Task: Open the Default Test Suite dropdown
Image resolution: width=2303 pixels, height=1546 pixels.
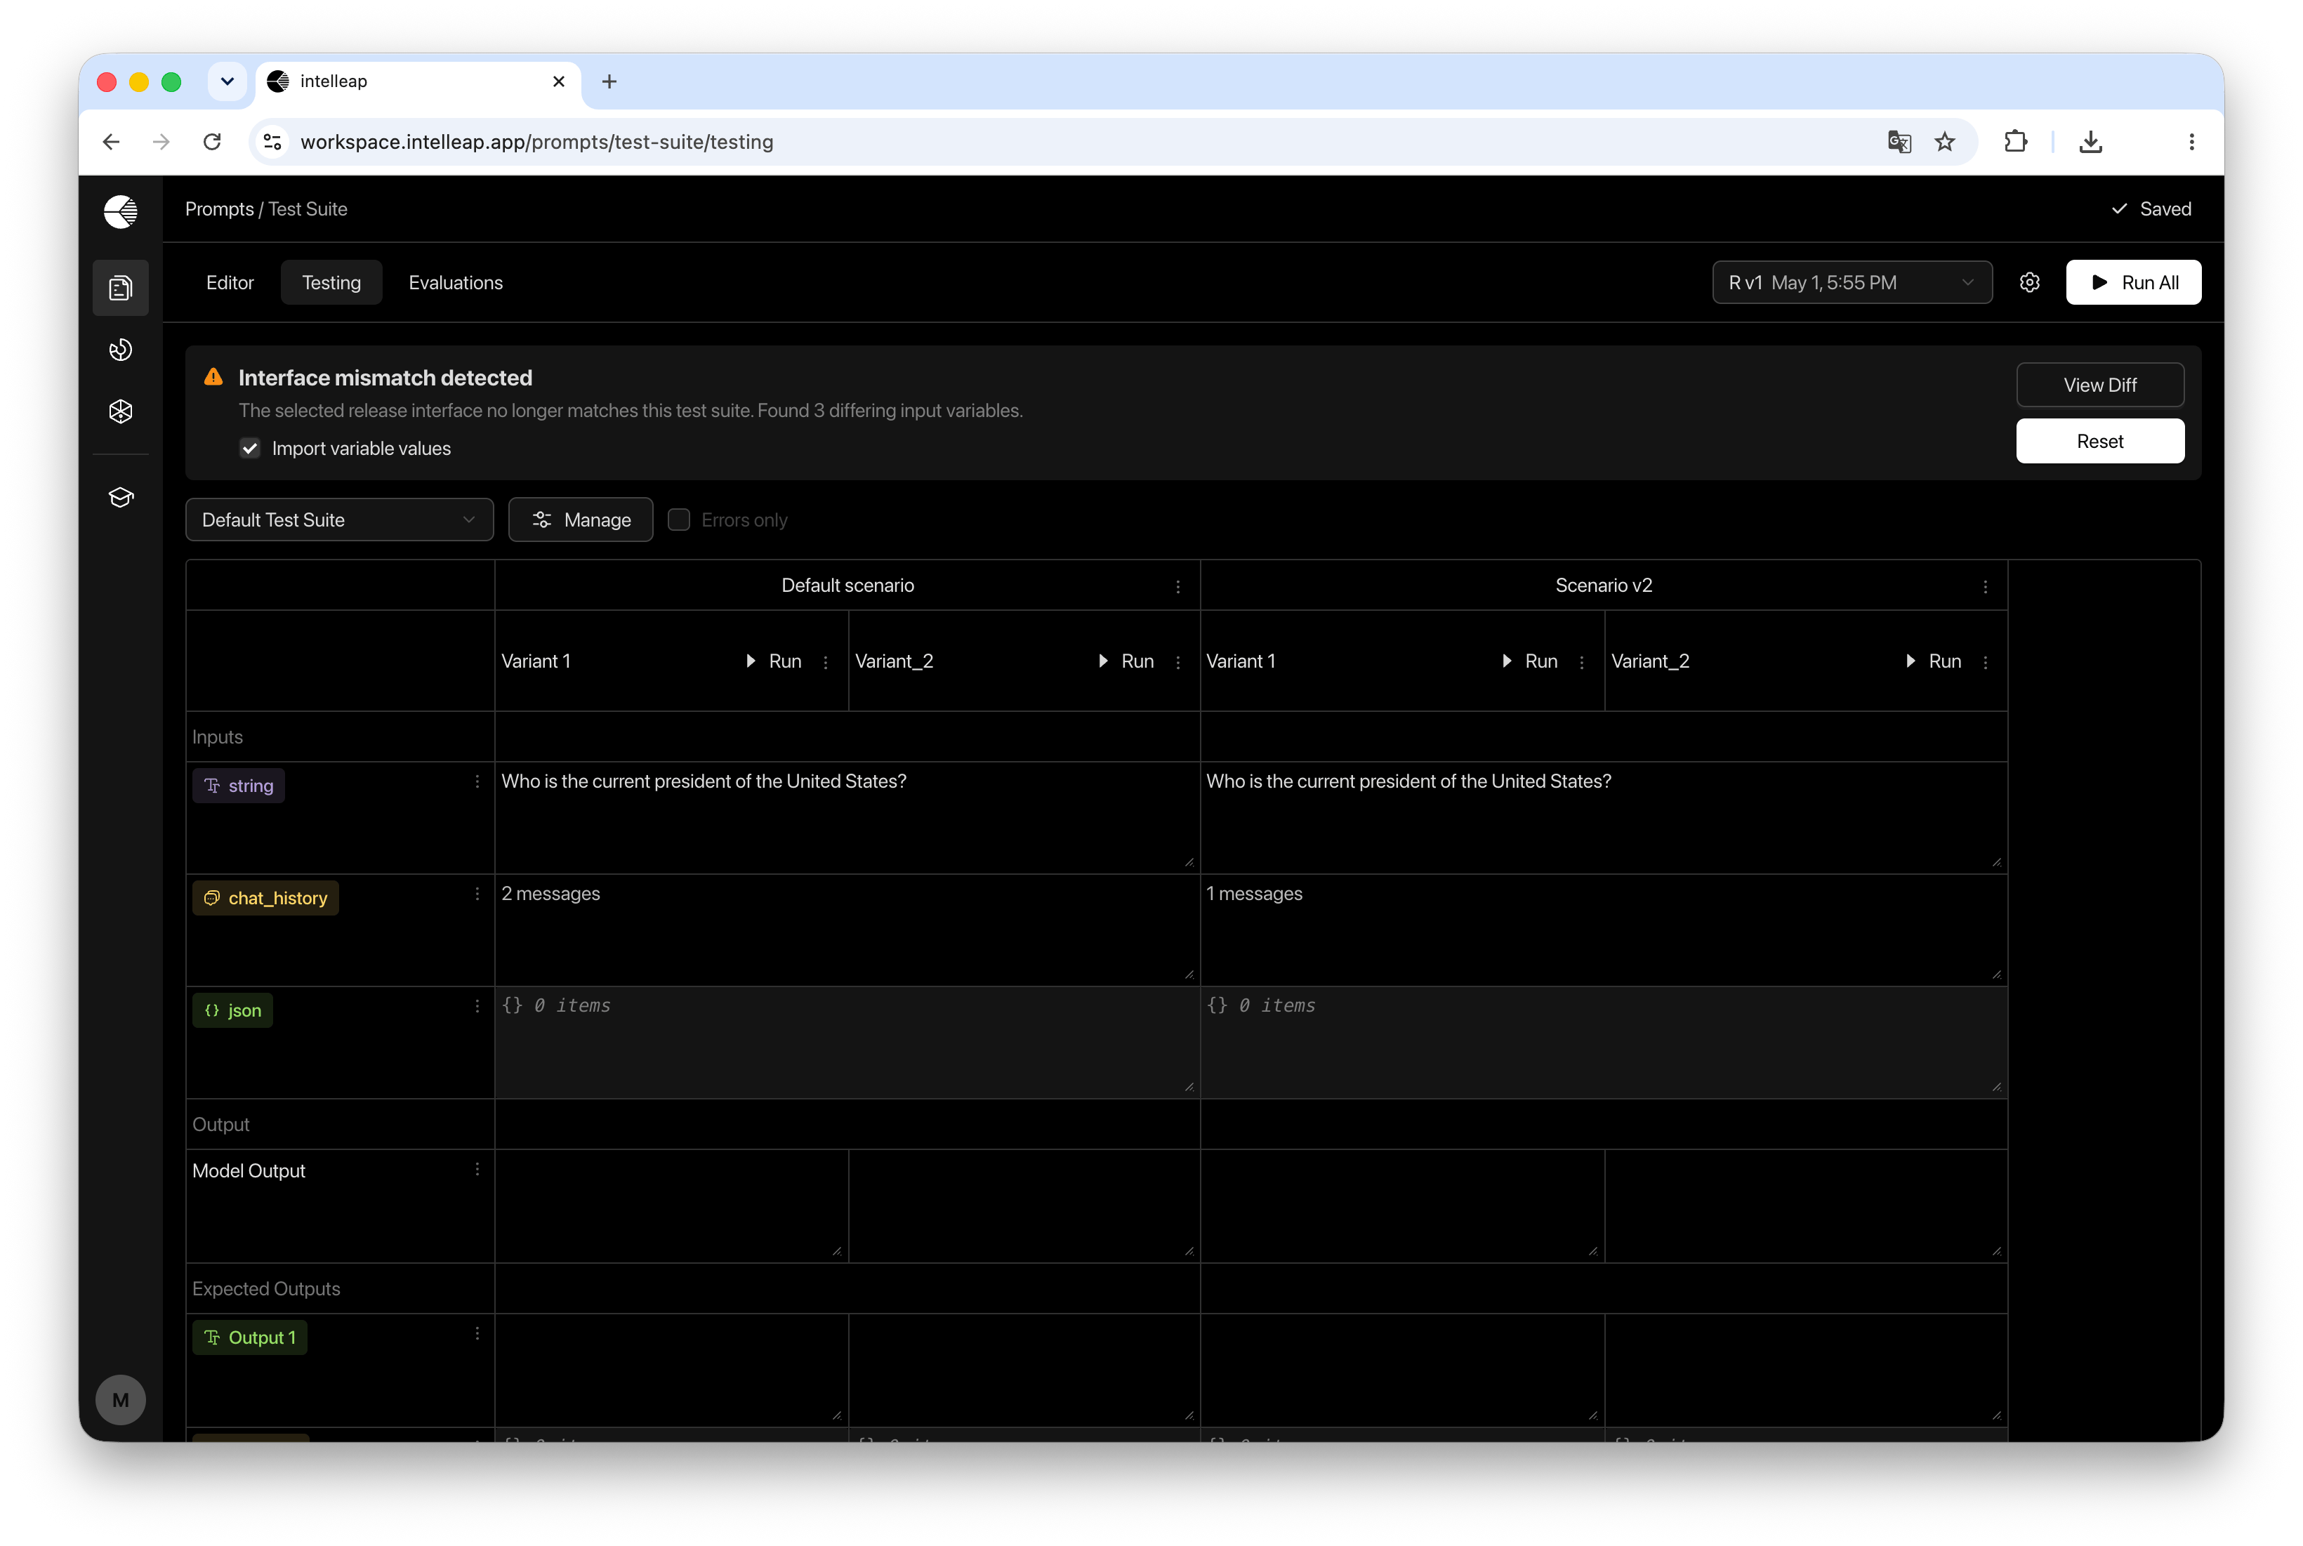Action: (339, 520)
